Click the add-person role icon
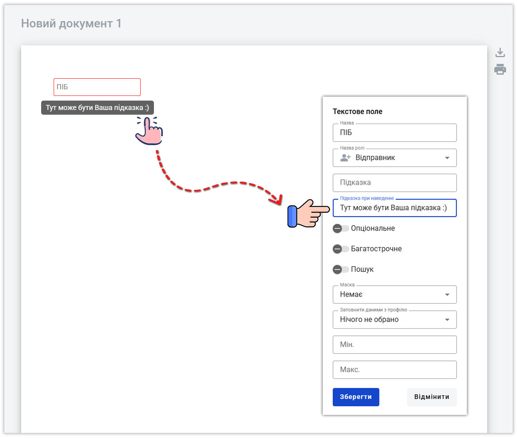 345,158
